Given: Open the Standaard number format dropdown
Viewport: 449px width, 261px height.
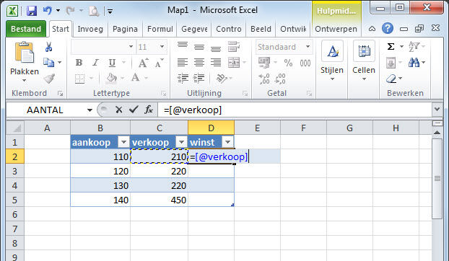Looking at the screenshot, I should click(x=308, y=47).
